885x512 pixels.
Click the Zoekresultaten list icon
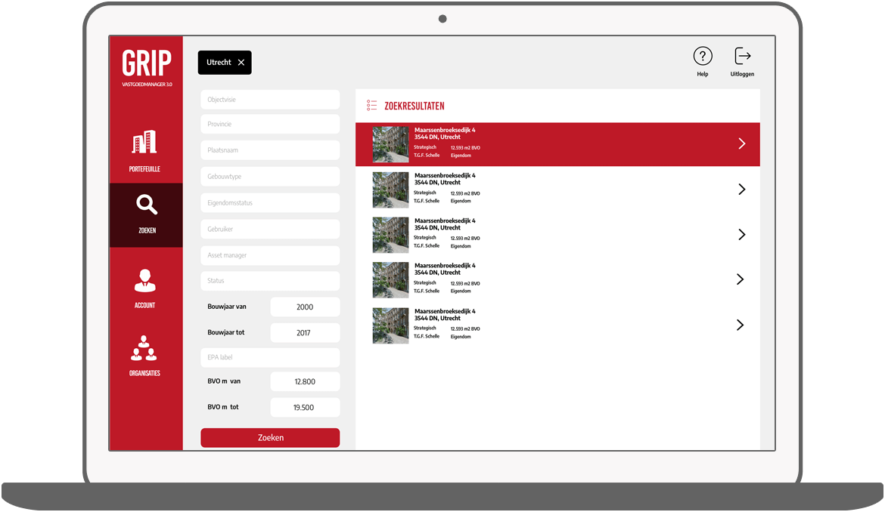tap(371, 105)
